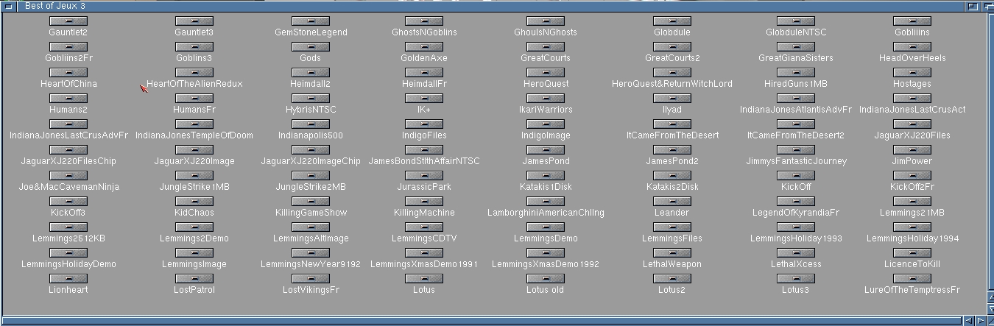Select the KickOff drawer icon

point(796,176)
